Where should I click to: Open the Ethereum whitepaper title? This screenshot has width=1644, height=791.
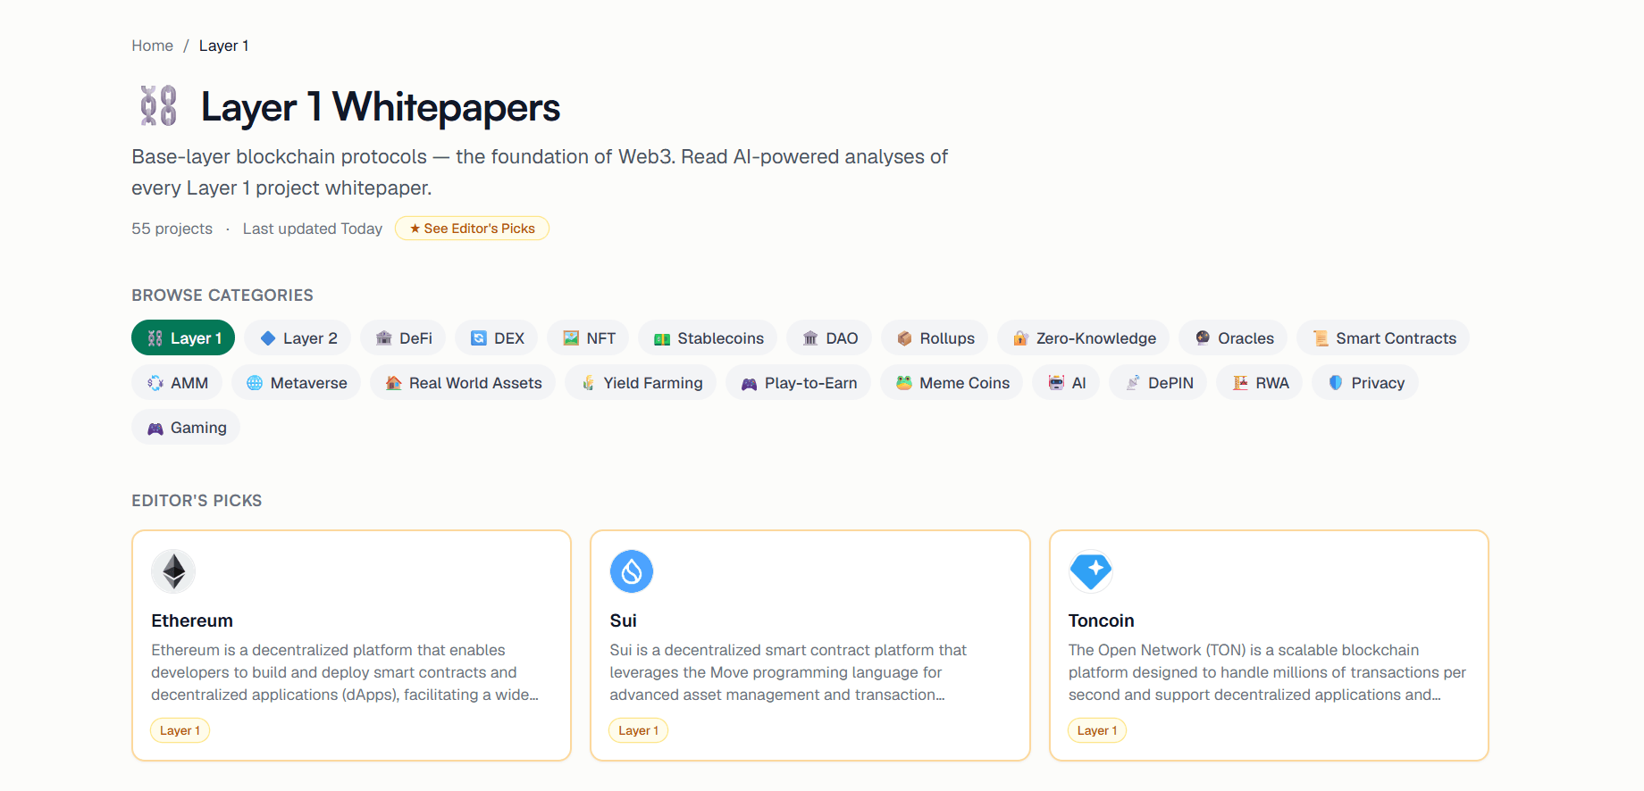[192, 620]
